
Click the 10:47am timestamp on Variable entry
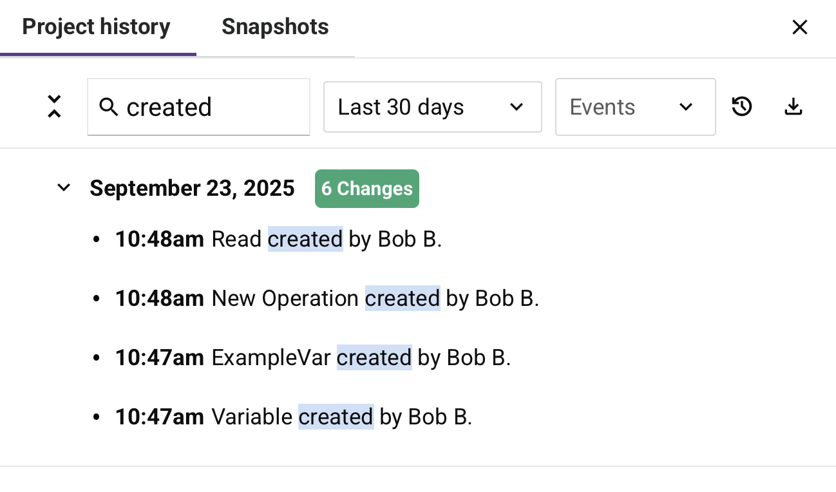point(160,417)
